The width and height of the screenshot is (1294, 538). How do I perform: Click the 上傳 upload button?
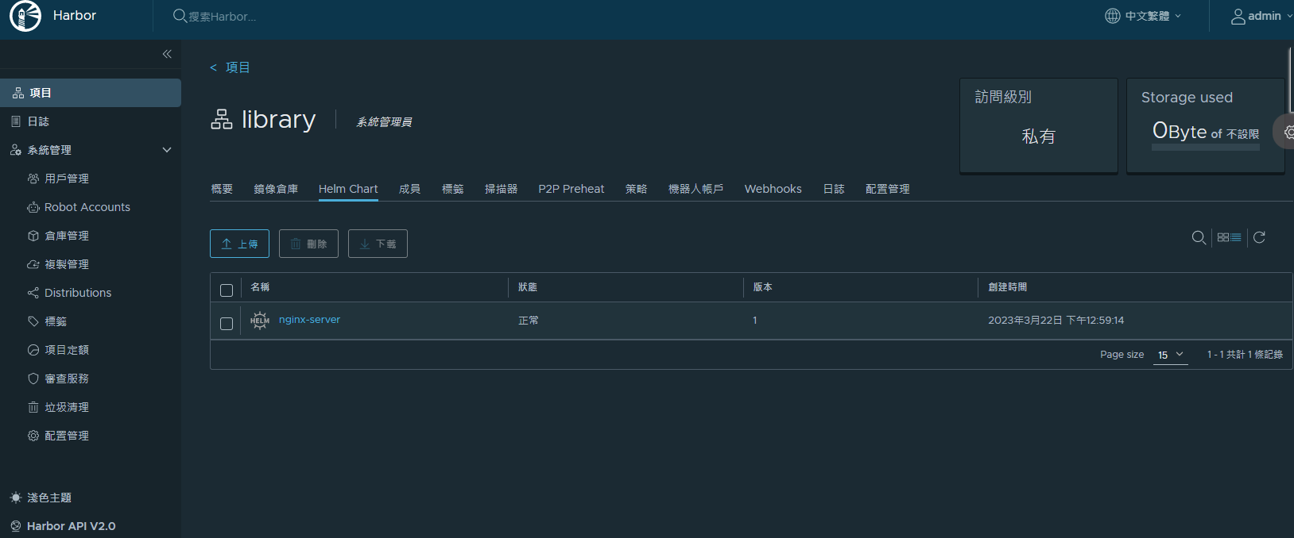pyautogui.click(x=239, y=244)
